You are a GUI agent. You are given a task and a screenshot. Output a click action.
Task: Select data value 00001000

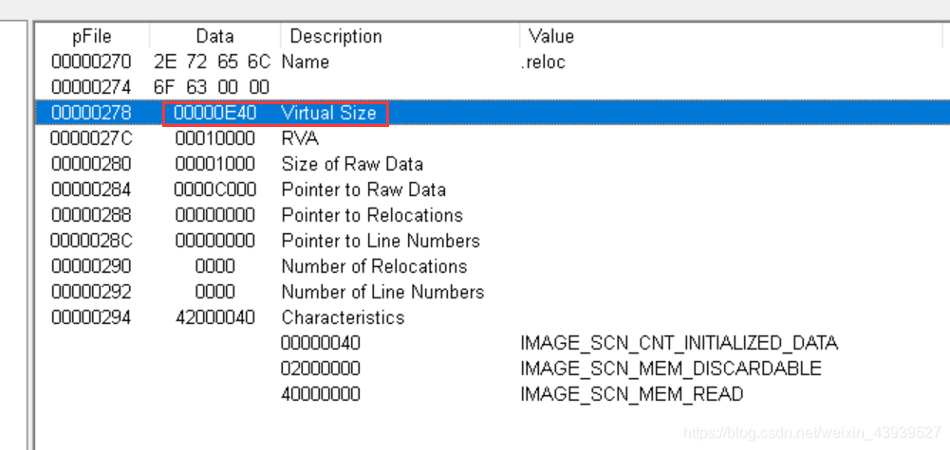[215, 164]
